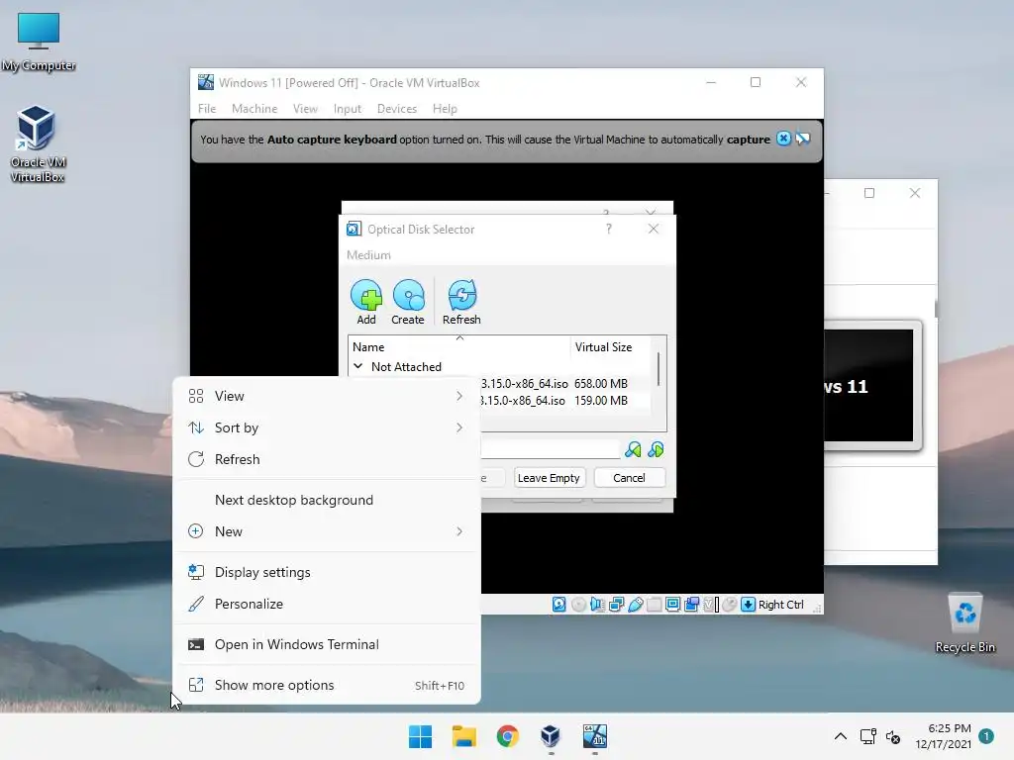Open the muted volume tray icon
The image size is (1014, 760).
(x=893, y=736)
